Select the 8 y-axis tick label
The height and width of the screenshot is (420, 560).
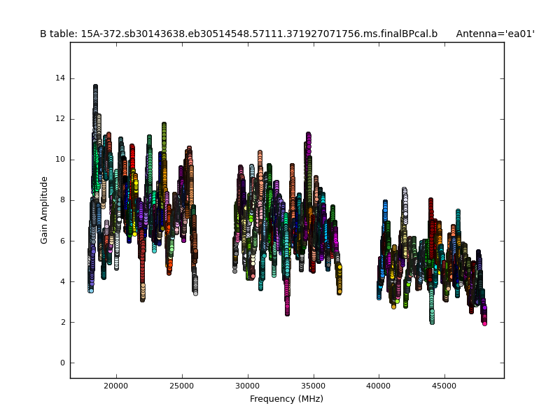click(x=63, y=200)
